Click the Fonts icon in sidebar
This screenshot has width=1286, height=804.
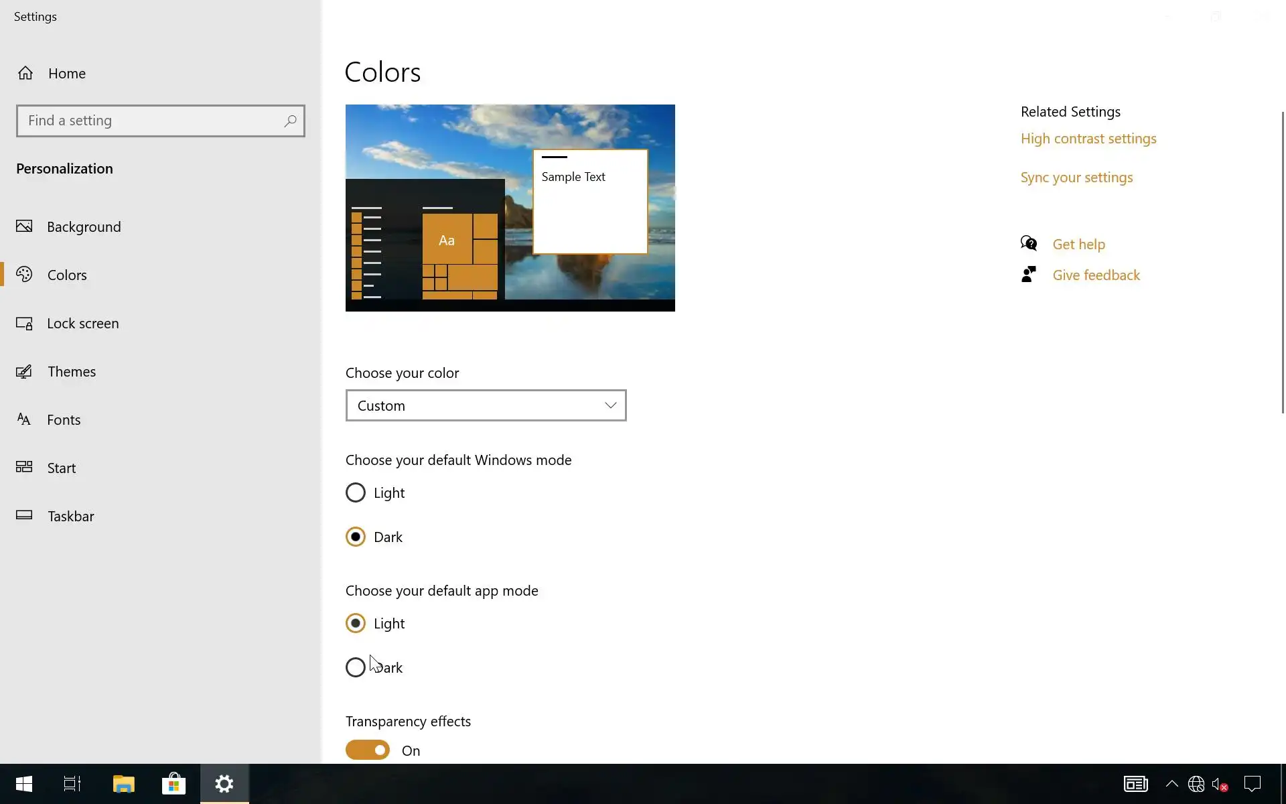pyautogui.click(x=24, y=420)
